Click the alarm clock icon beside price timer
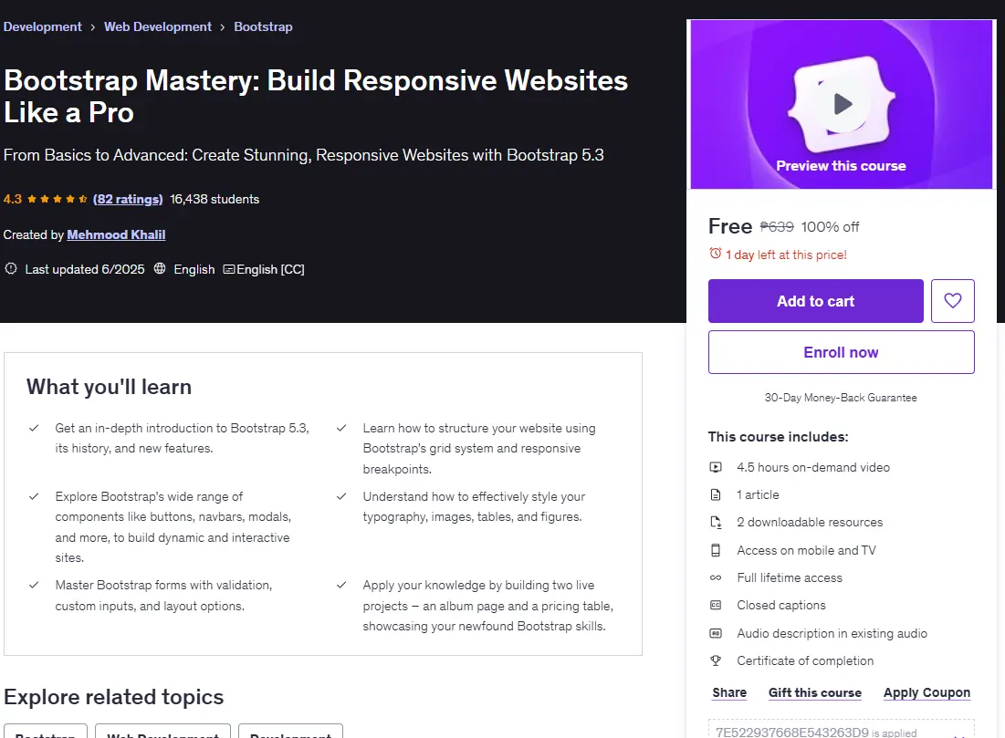 point(716,254)
